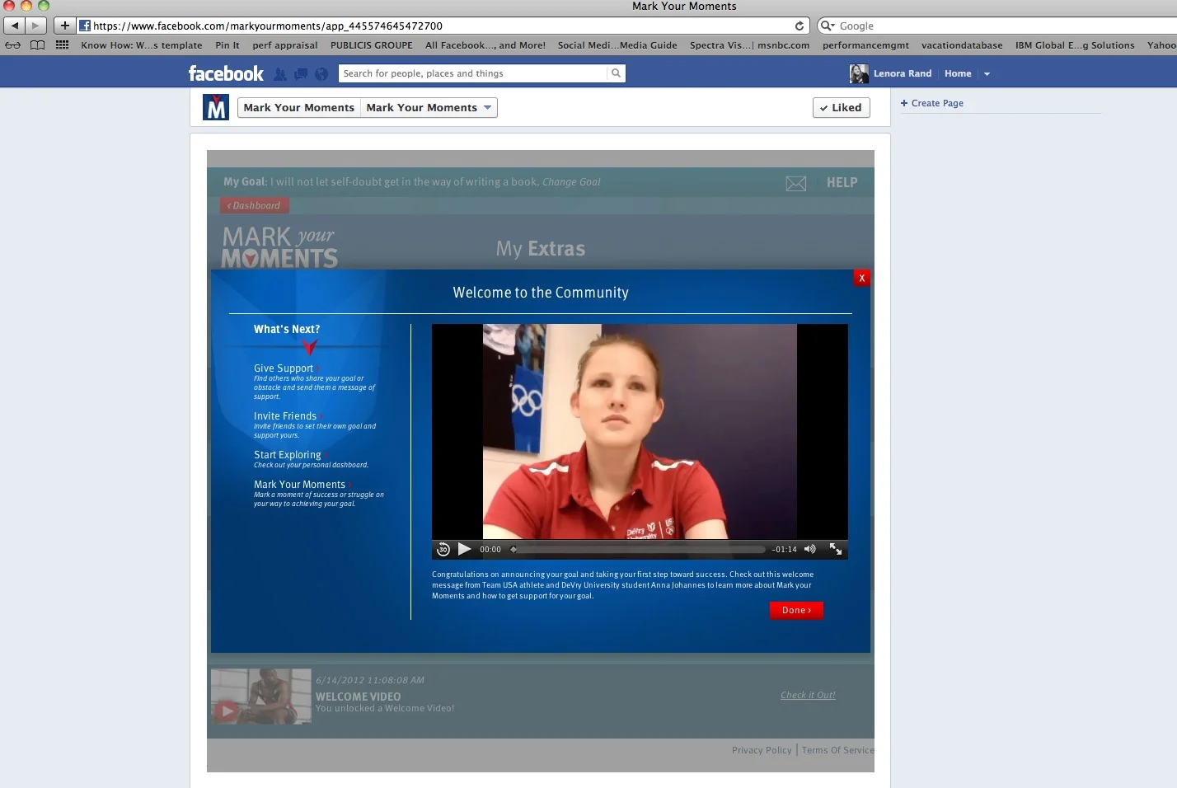The height and width of the screenshot is (788, 1177).
Task: Enter fullscreen video mode
Action: click(836, 549)
